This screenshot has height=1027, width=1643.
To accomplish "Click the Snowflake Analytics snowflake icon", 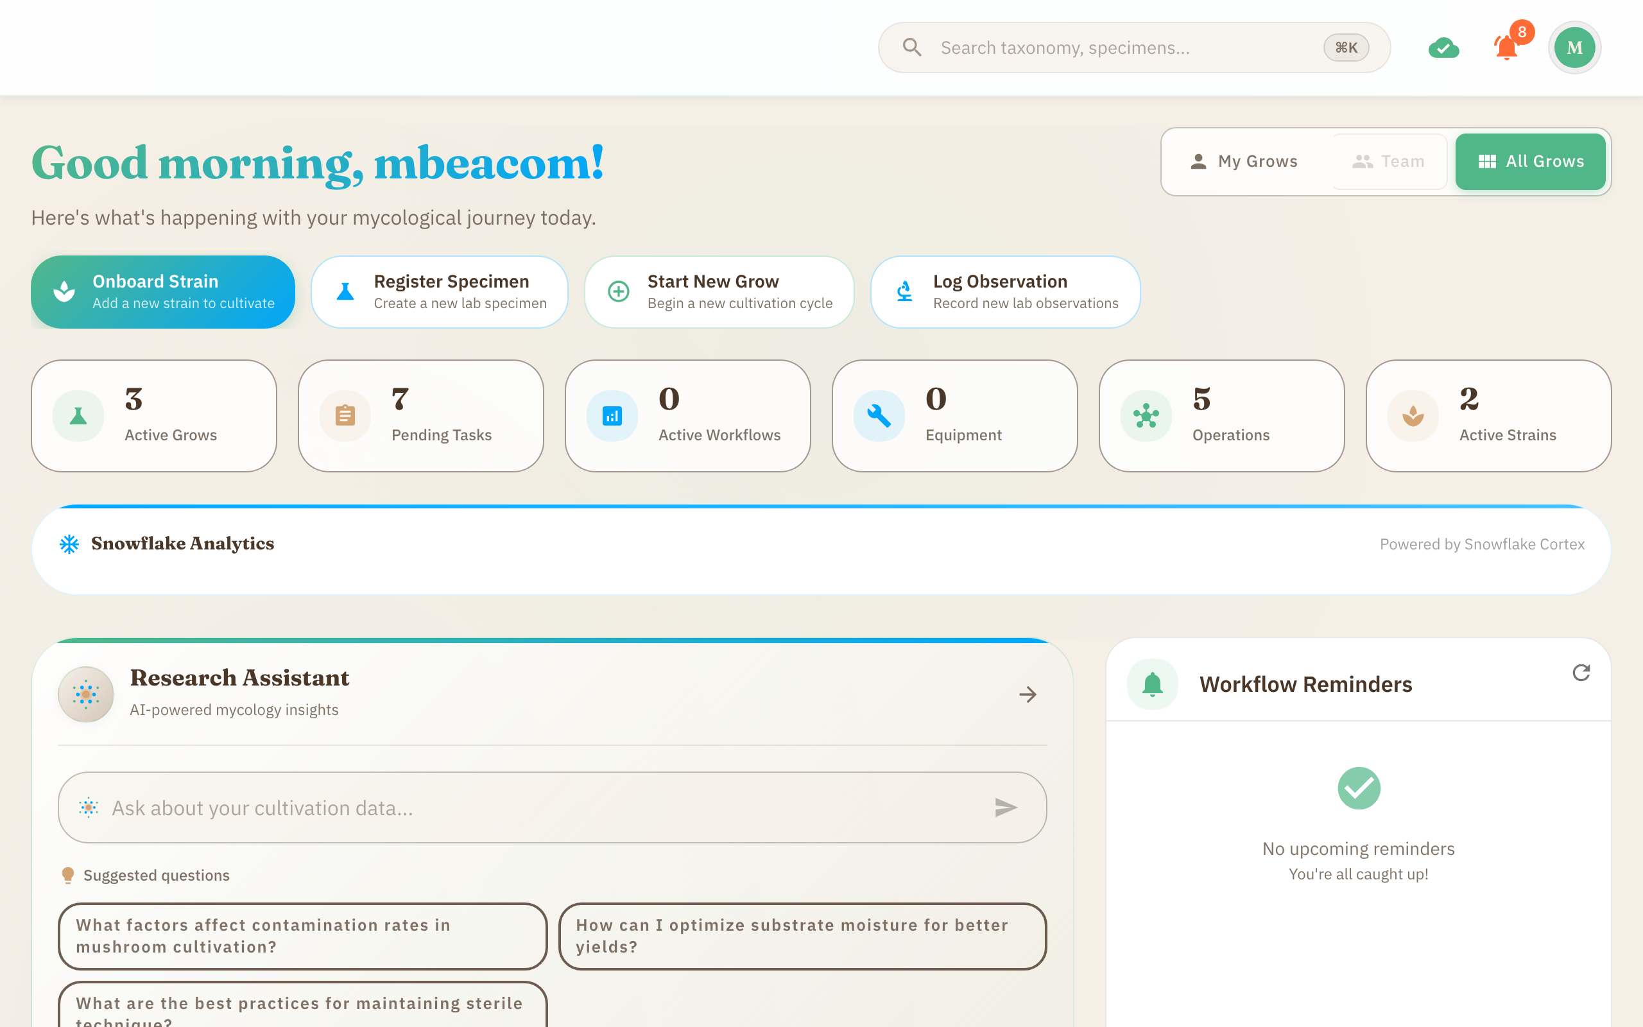I will coord(69,544).
